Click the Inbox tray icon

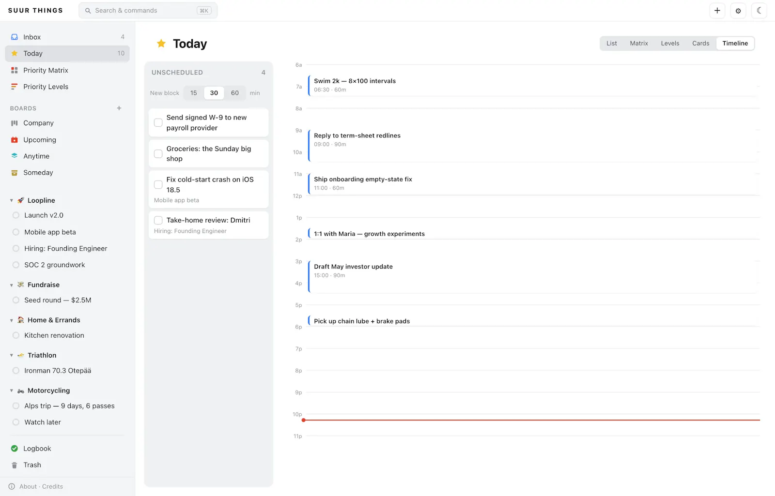[15, 37]
